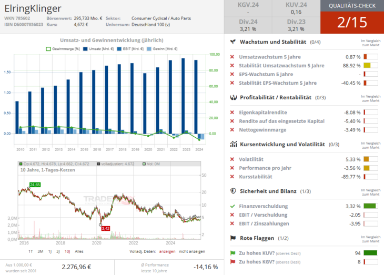This screenshot has width=384, height=275.
Task: Click the Div.23 metric tile
Action: click(296, 25)
